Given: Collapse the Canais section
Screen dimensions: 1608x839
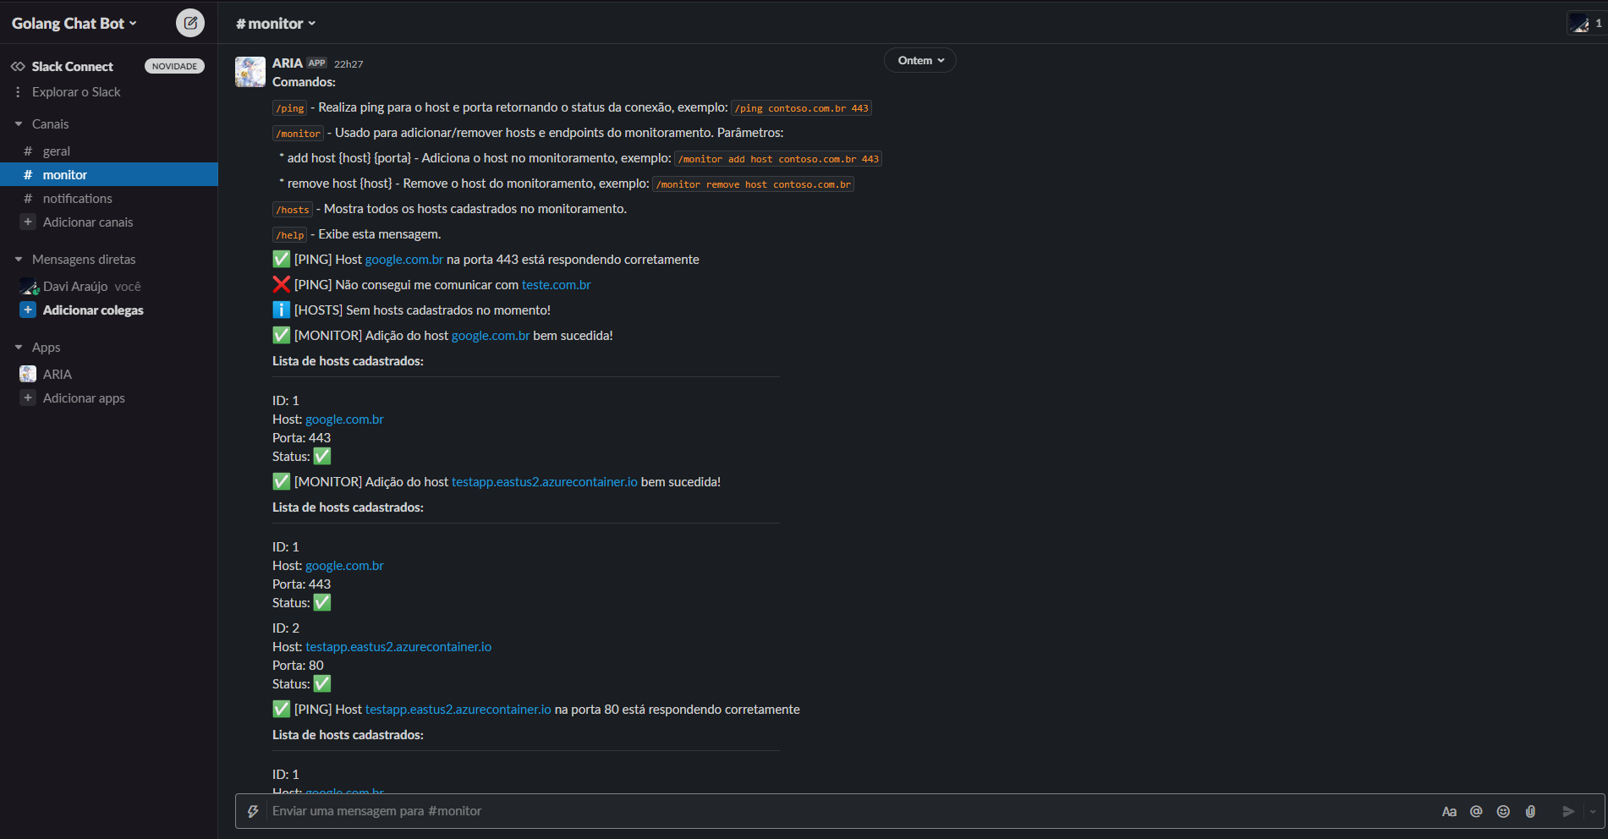Looking at the screenshot, I should click(18, 123).
